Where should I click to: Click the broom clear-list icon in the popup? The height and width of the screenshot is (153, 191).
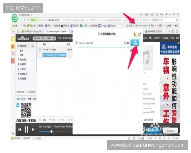[135, 34]
